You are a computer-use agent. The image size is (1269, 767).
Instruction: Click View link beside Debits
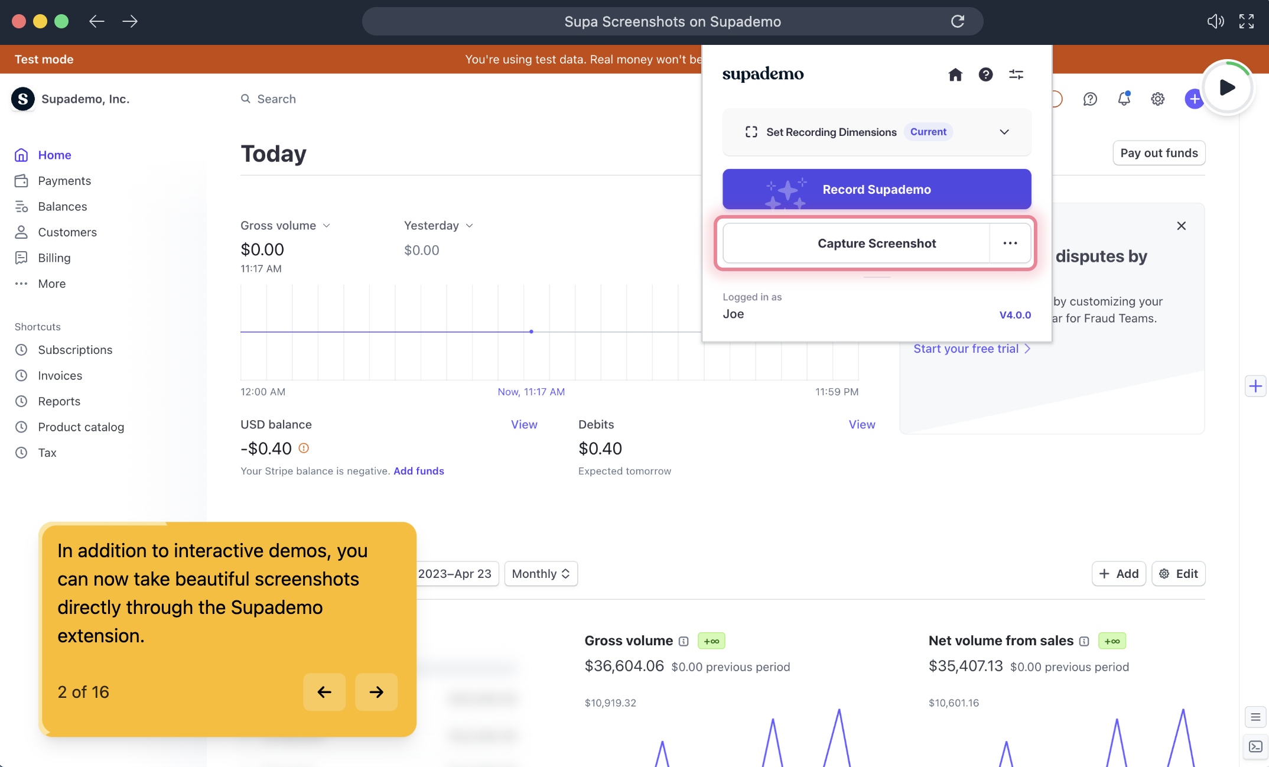coord(862,424)
